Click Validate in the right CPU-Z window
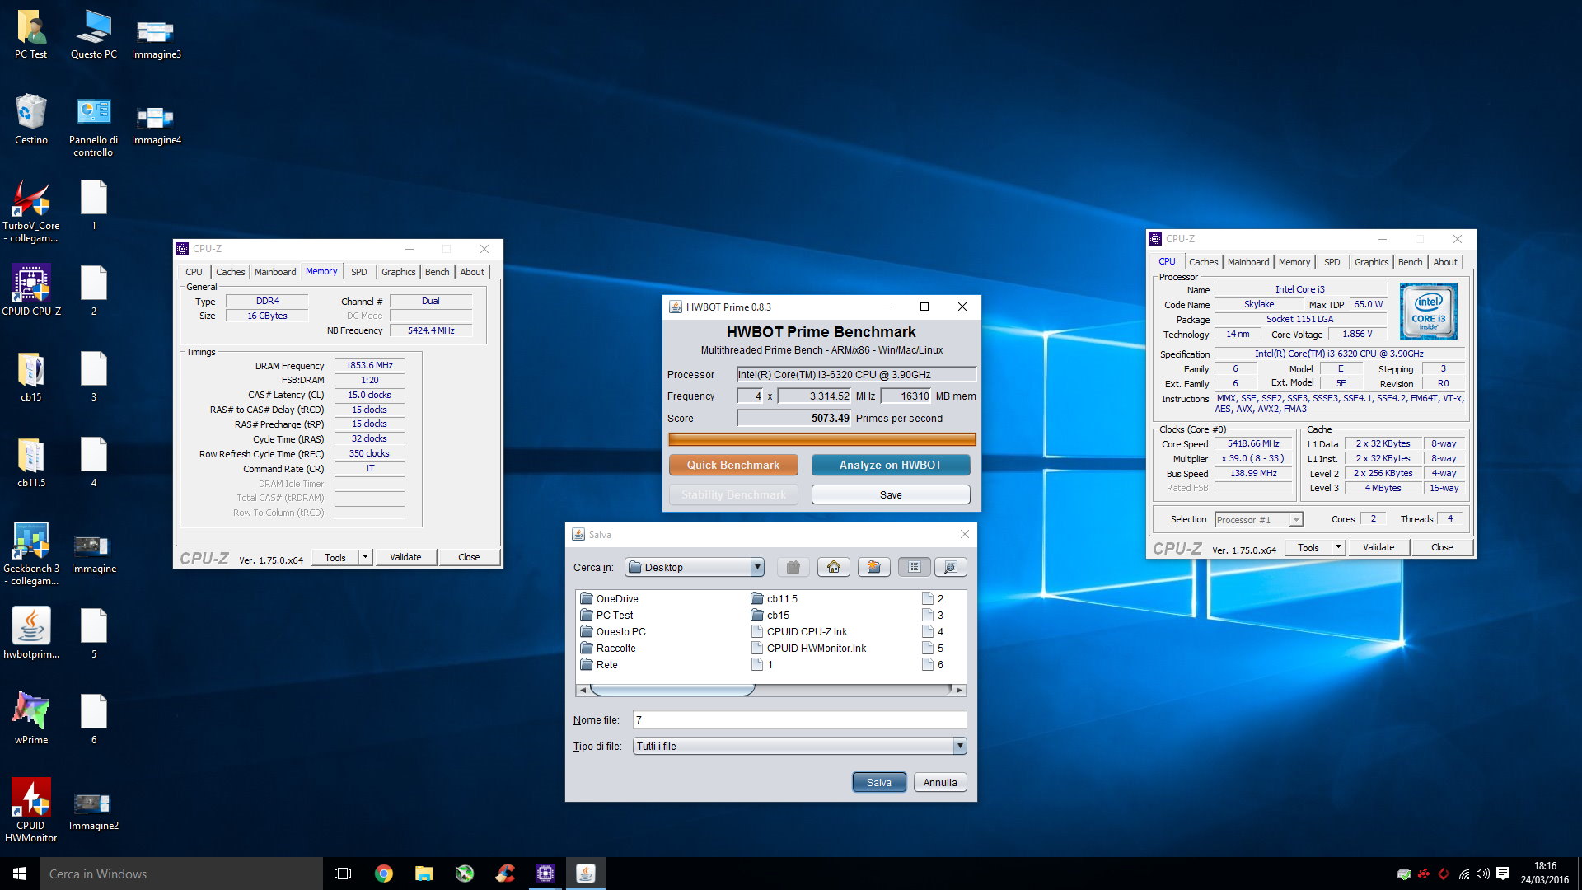Screen dimensions: 1582x890 [x=1378, y=547]
